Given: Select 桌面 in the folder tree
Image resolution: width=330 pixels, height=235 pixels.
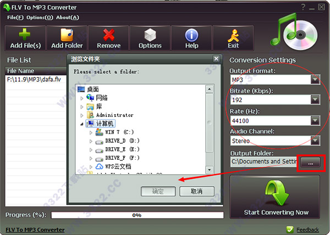Looking at the screenshot, I should click(x=93, y=89).
